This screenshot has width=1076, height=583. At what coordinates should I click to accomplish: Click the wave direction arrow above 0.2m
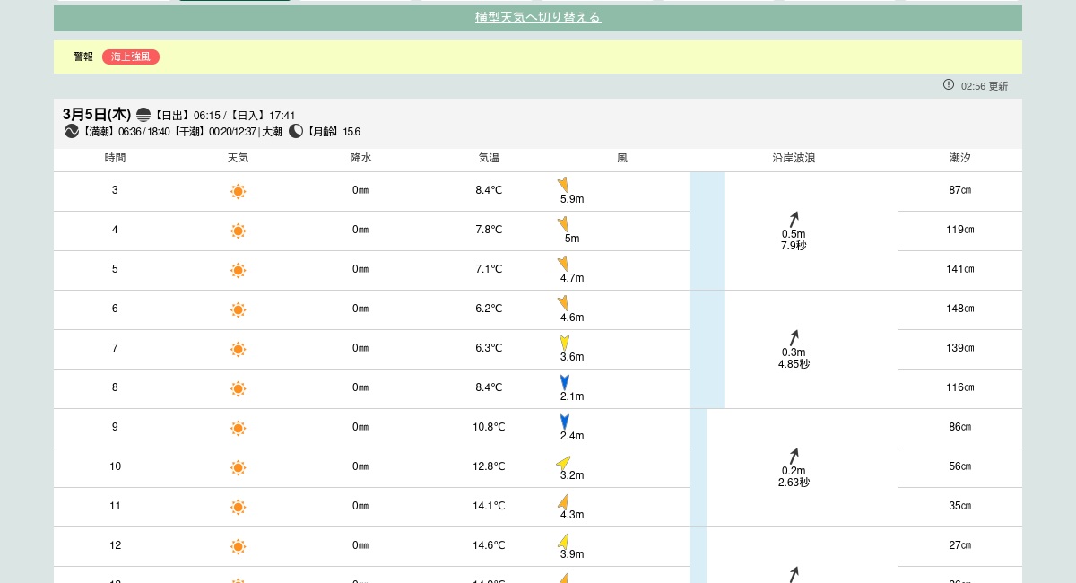pyautogui.click(x=794, y=457)
